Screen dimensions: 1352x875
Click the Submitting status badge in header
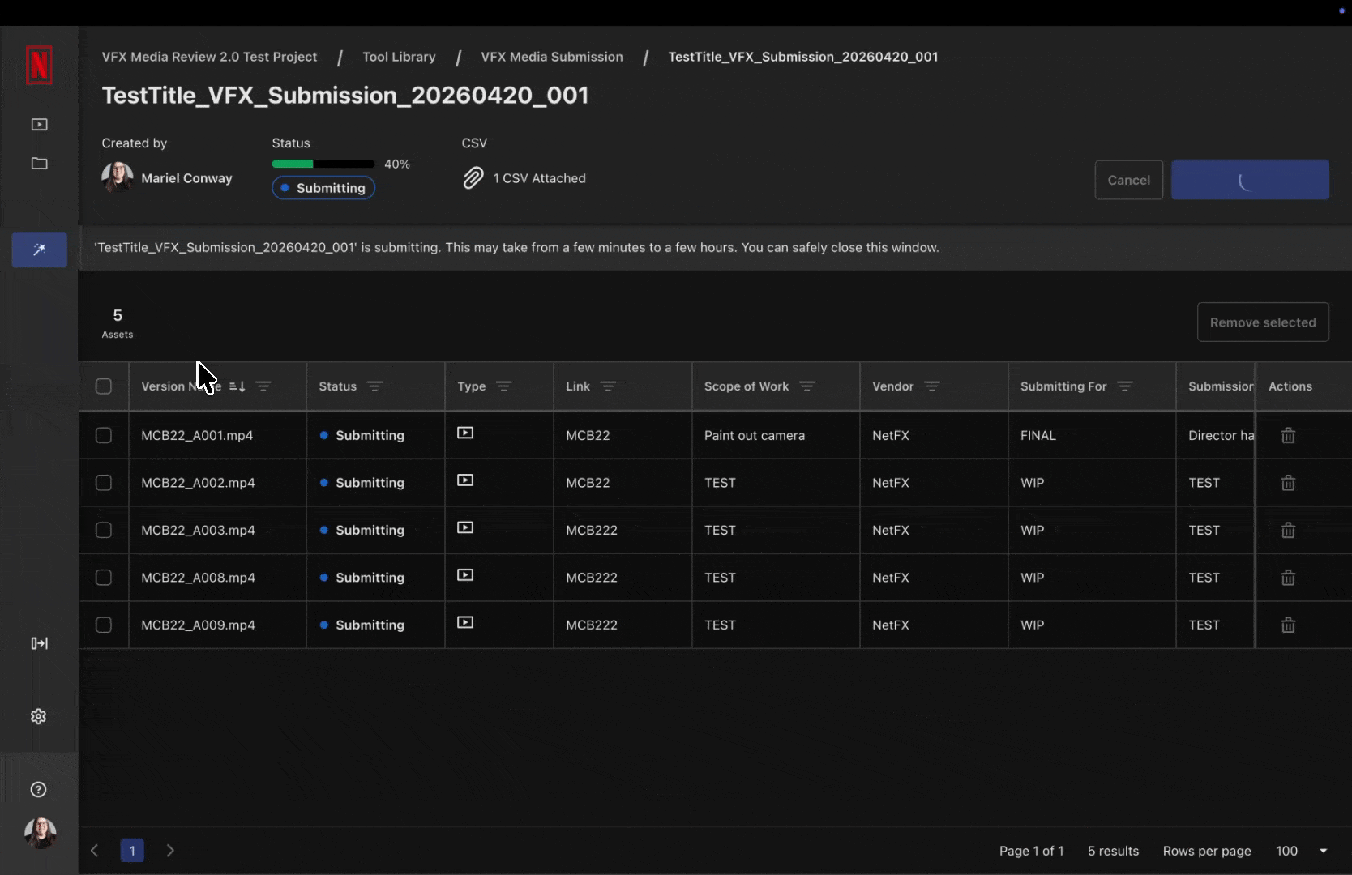point(323,188)
